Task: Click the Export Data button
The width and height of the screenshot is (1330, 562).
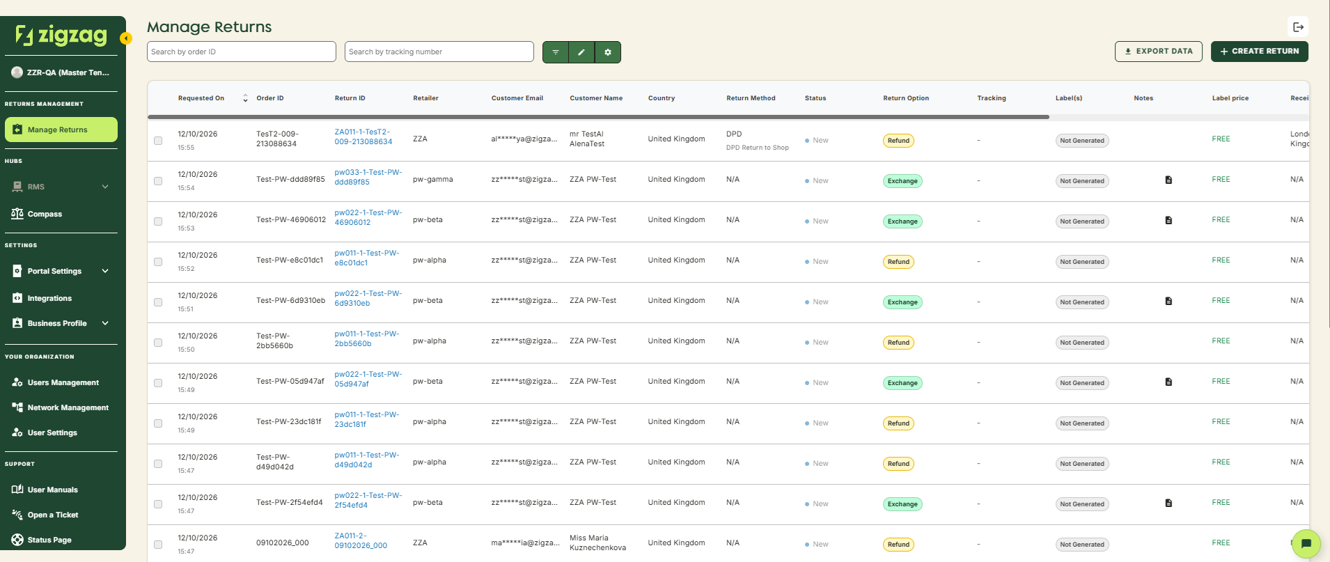Action: 1159,52
